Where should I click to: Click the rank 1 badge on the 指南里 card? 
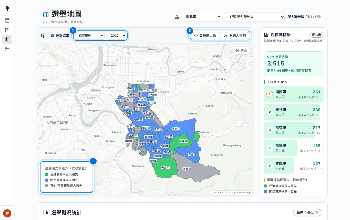point(270,94)
